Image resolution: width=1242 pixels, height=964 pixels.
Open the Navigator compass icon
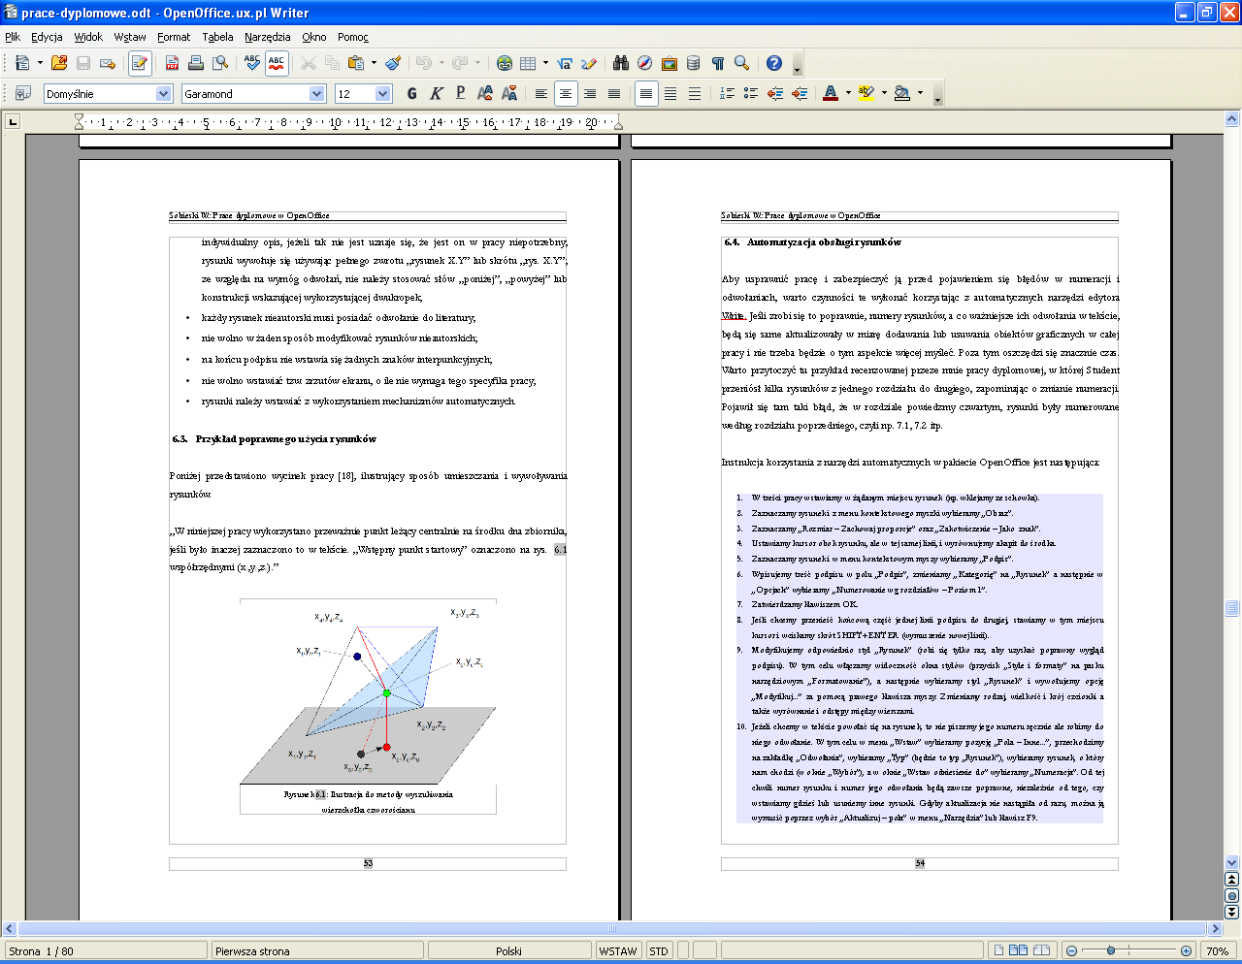pos(645,63)
